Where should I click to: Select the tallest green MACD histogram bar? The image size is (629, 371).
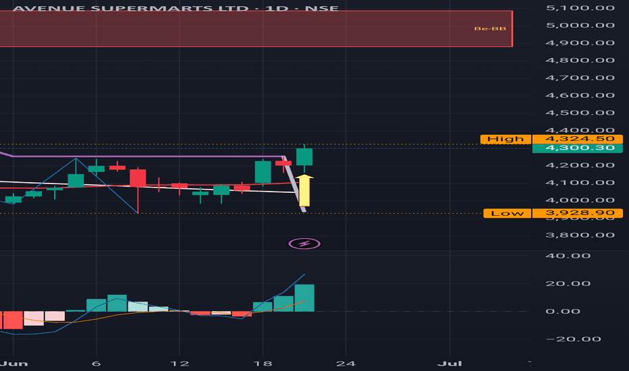pos(304,298)
